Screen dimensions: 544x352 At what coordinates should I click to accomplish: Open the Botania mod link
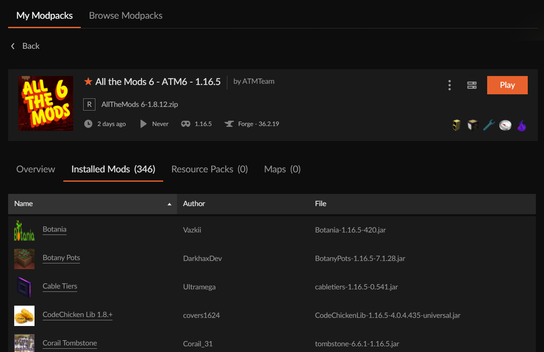click(x=54, y=229)
